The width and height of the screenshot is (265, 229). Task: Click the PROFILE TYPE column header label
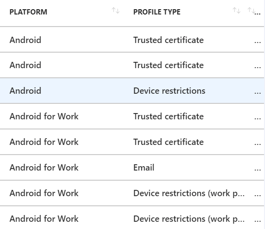[157, 12]
